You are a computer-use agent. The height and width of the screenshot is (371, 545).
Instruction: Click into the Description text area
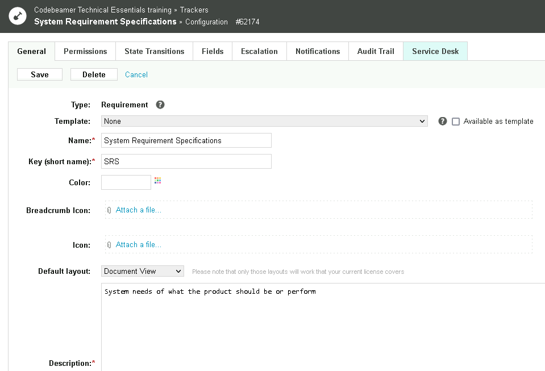pos(323,327)
